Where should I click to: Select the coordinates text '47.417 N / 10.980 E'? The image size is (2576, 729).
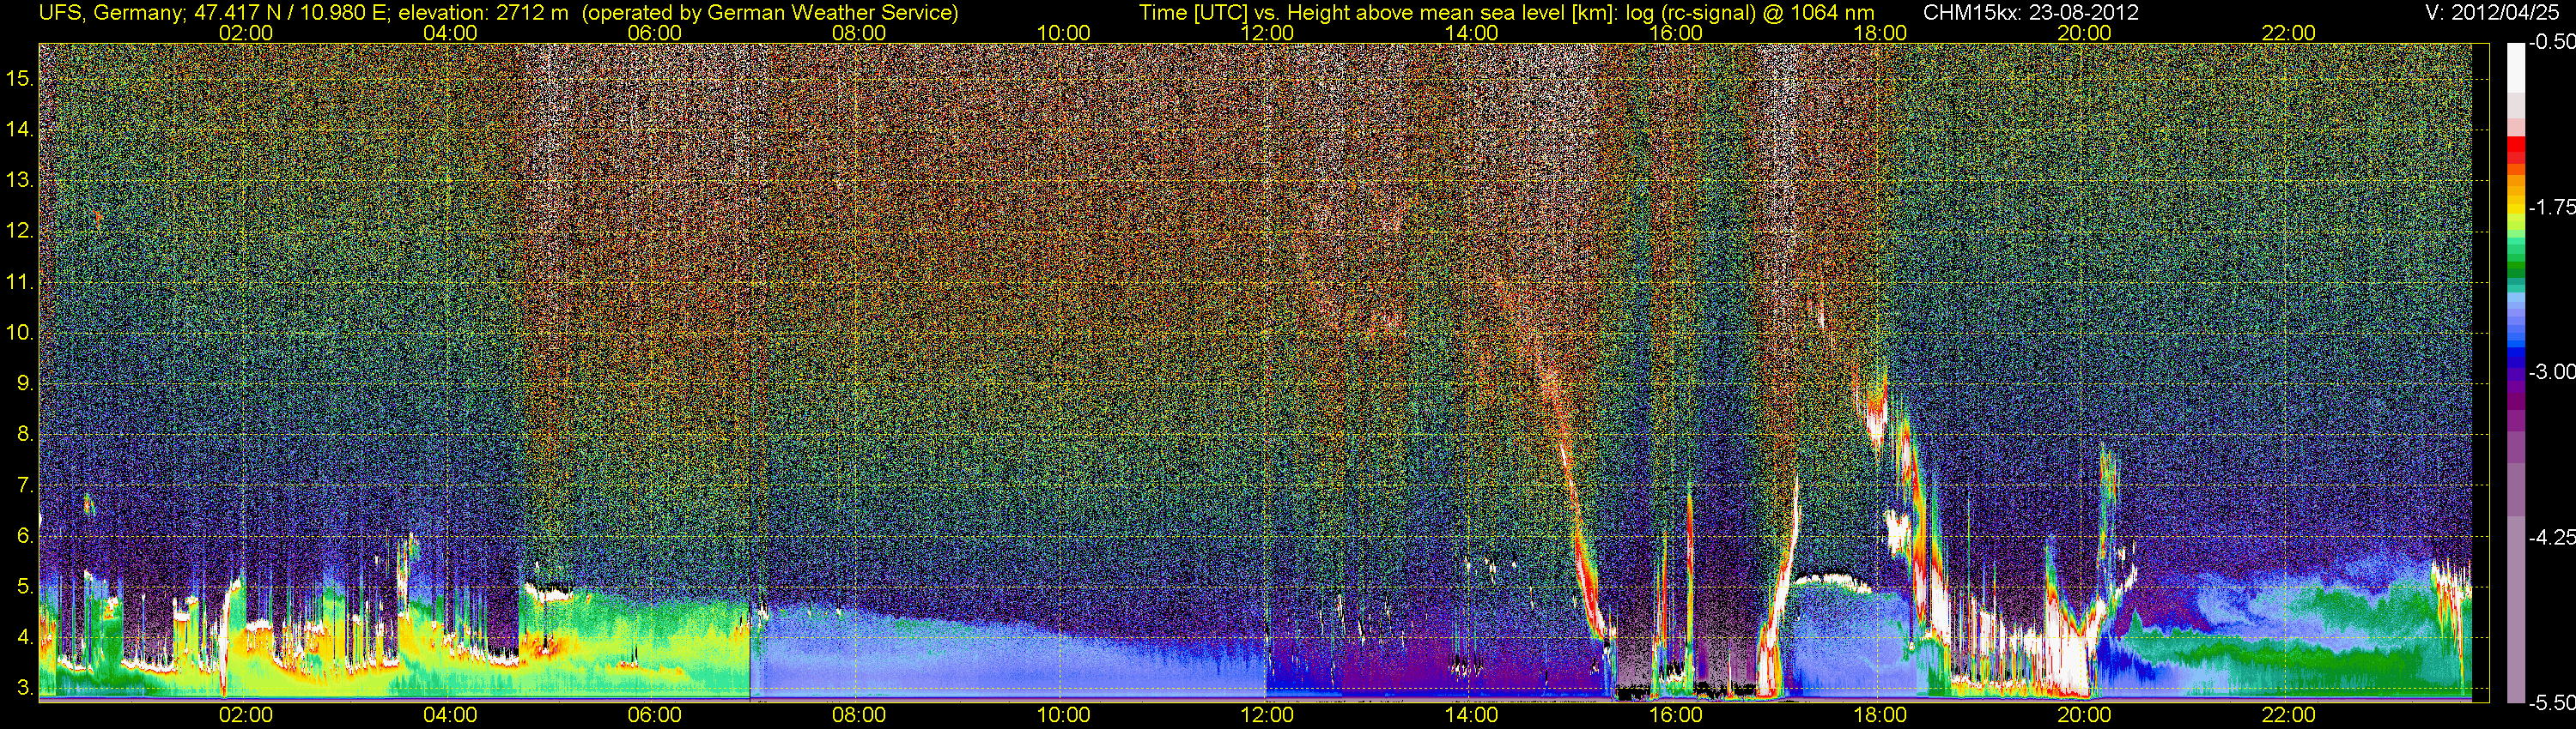pyautogui.click(x=291, y=12)
